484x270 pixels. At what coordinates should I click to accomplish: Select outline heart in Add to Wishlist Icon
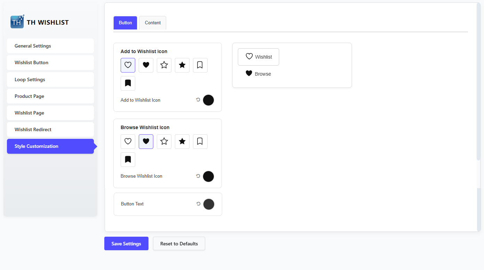(x=128, y=65)
